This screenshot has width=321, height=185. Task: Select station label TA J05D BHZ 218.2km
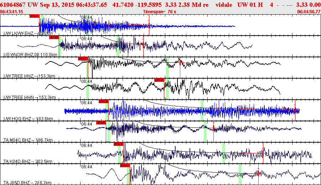tap(27, 183)
